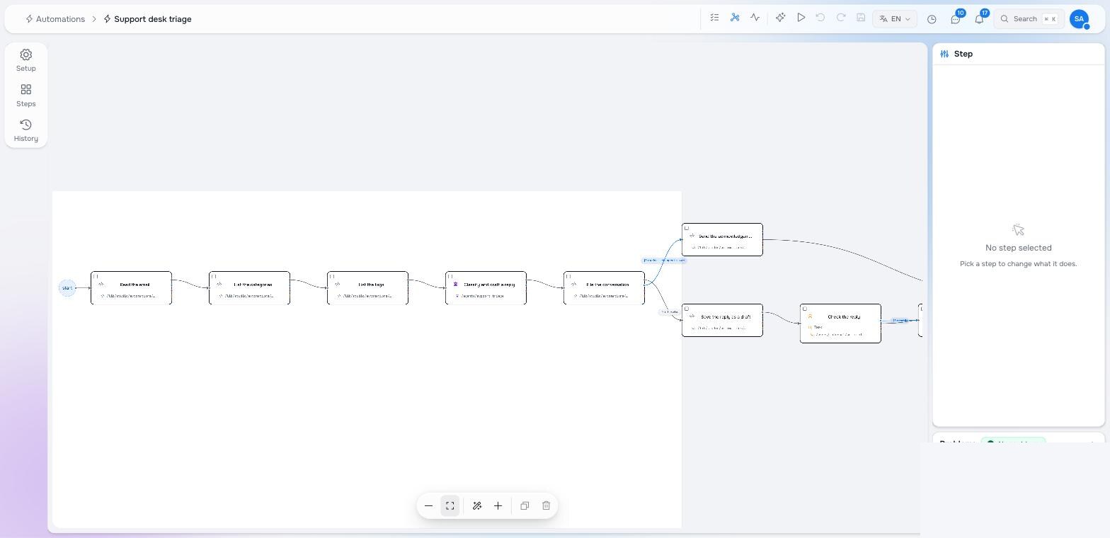Select the 'Classify and craft a reply' node
This screenshot has height=538, width=1110.
[x=486, y=288]
